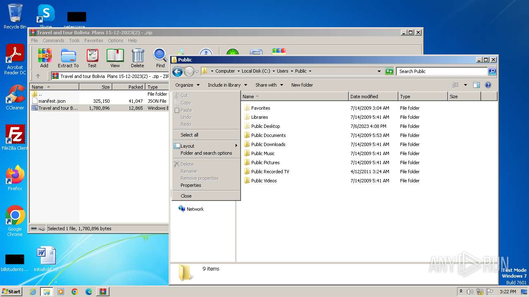
Task: Open WinRAR Help menu
Action: [132, 40]
